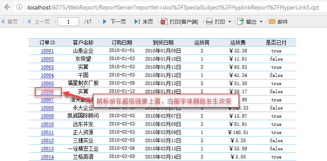Open order link 10004
The width and height of the screenshot is (327, 161).
[47, 75]
